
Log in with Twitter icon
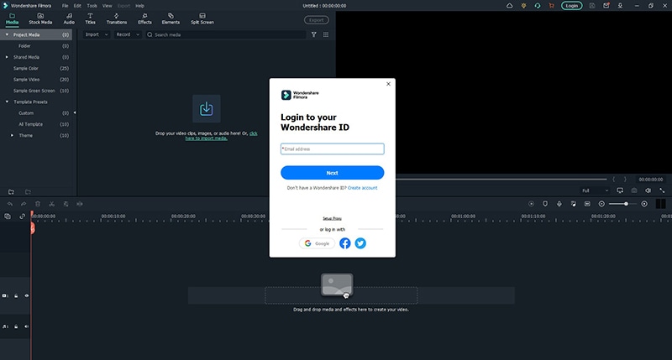360,243
